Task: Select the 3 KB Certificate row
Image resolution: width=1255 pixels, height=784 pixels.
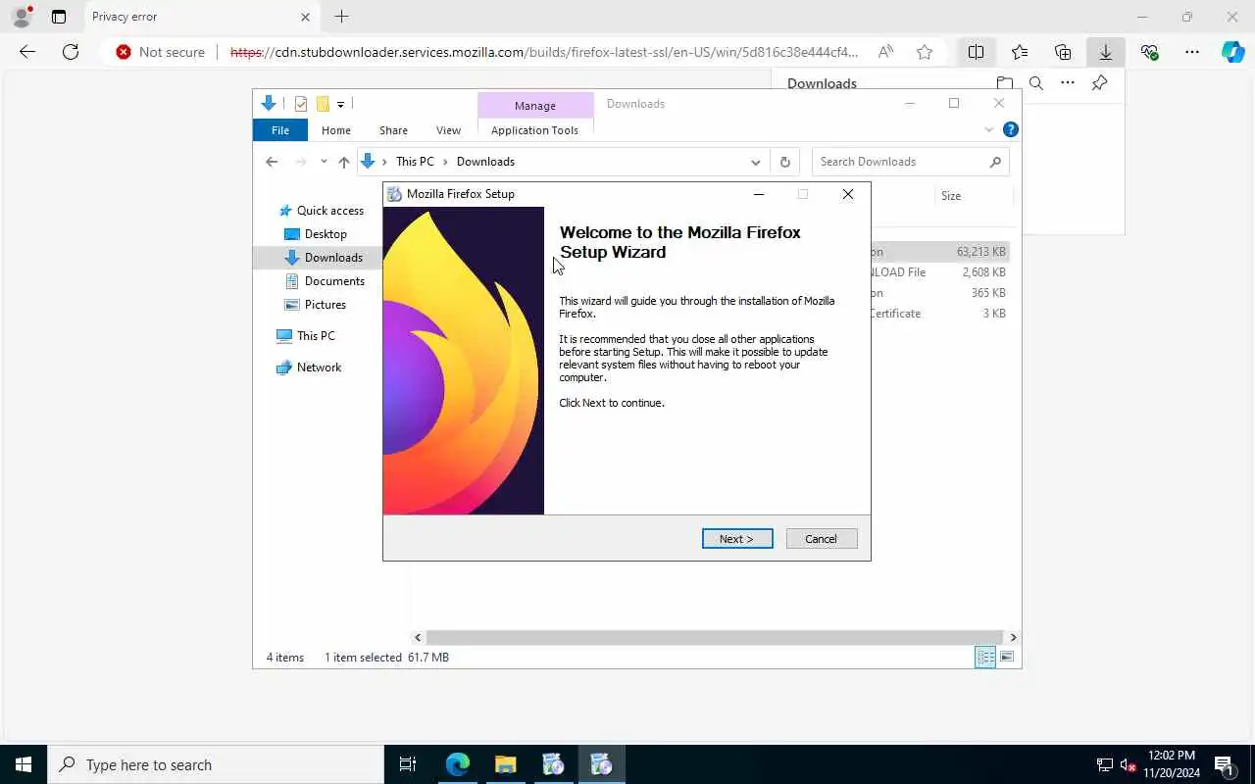Action: pos(939,314)
